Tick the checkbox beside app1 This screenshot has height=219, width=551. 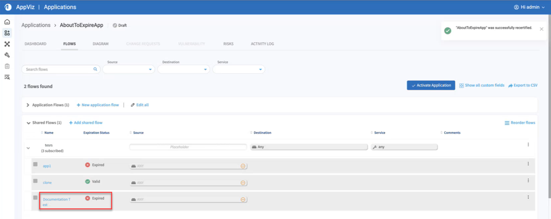(35, 164)
